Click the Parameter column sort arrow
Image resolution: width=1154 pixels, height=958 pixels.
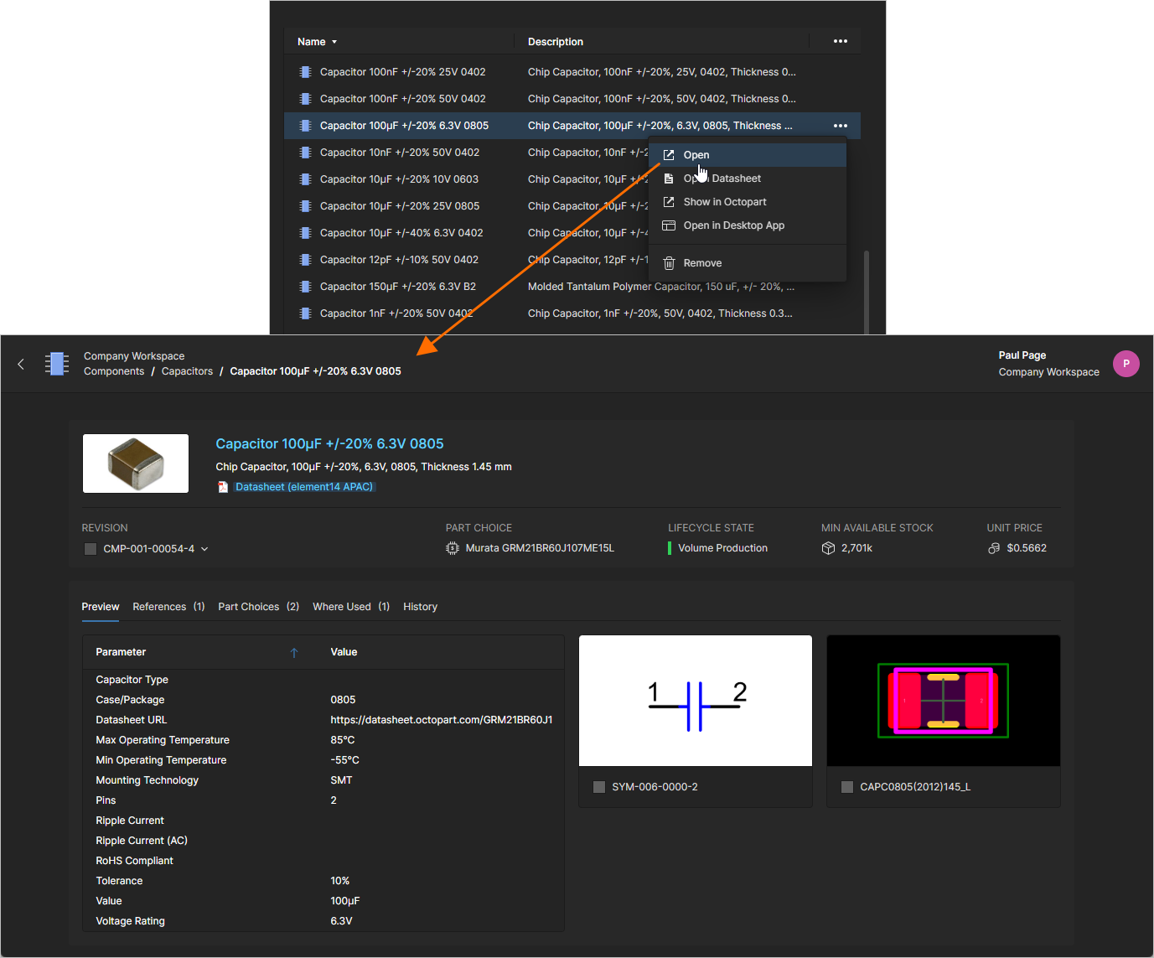(x=294, y=651)
